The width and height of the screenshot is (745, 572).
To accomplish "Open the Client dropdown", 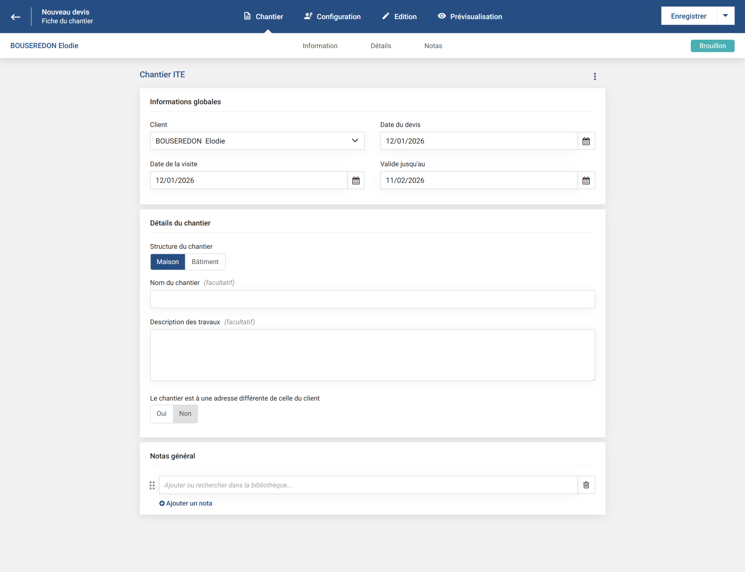I will [x=257, y=141].
